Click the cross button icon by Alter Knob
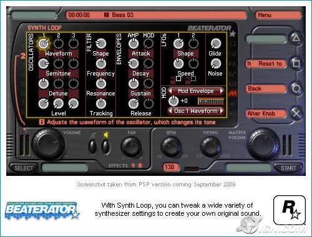Viewport: 312px width, 237px height. [x=296, y=114]
